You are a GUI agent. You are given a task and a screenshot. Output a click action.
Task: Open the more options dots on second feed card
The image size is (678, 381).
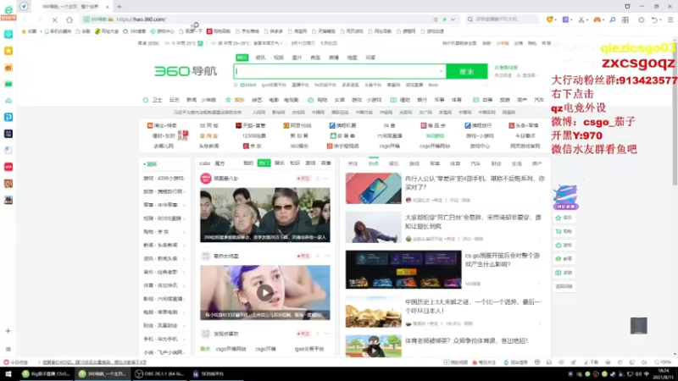326,257
